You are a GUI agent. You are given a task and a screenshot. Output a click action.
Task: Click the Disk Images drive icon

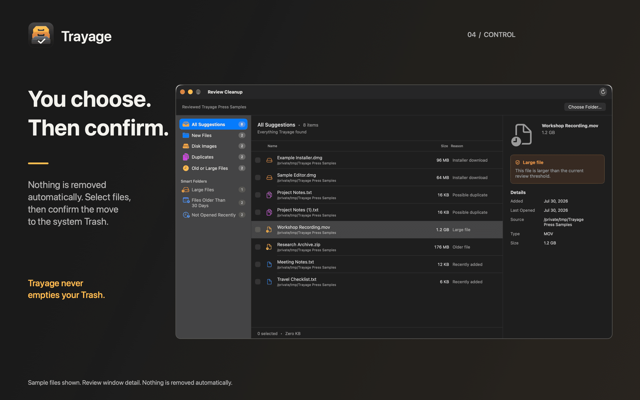(186, 146)
